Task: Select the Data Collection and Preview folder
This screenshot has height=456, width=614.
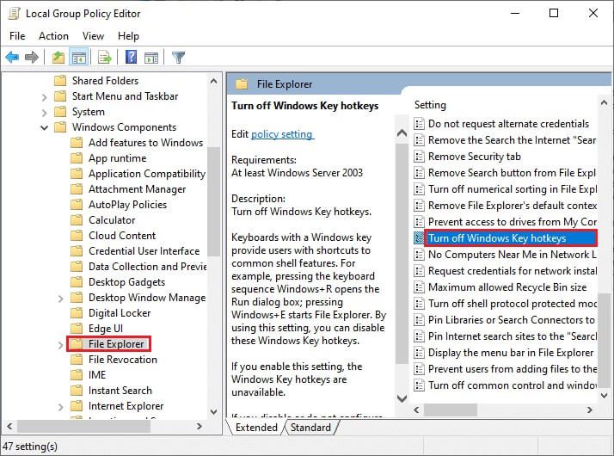Action: coord(148,267)
